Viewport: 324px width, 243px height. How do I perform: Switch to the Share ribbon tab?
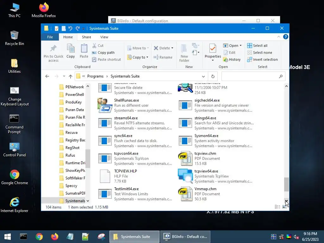pyautogui.click(x=86, y=37)
